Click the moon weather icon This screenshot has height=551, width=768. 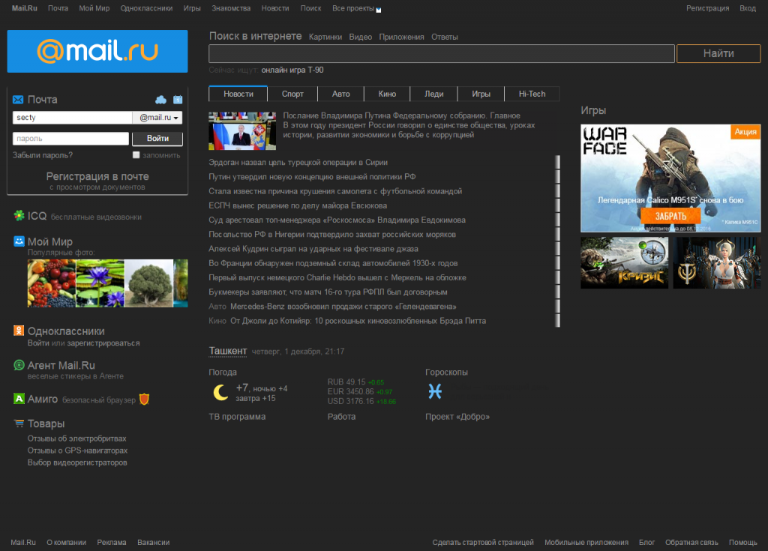click(221, 392)
